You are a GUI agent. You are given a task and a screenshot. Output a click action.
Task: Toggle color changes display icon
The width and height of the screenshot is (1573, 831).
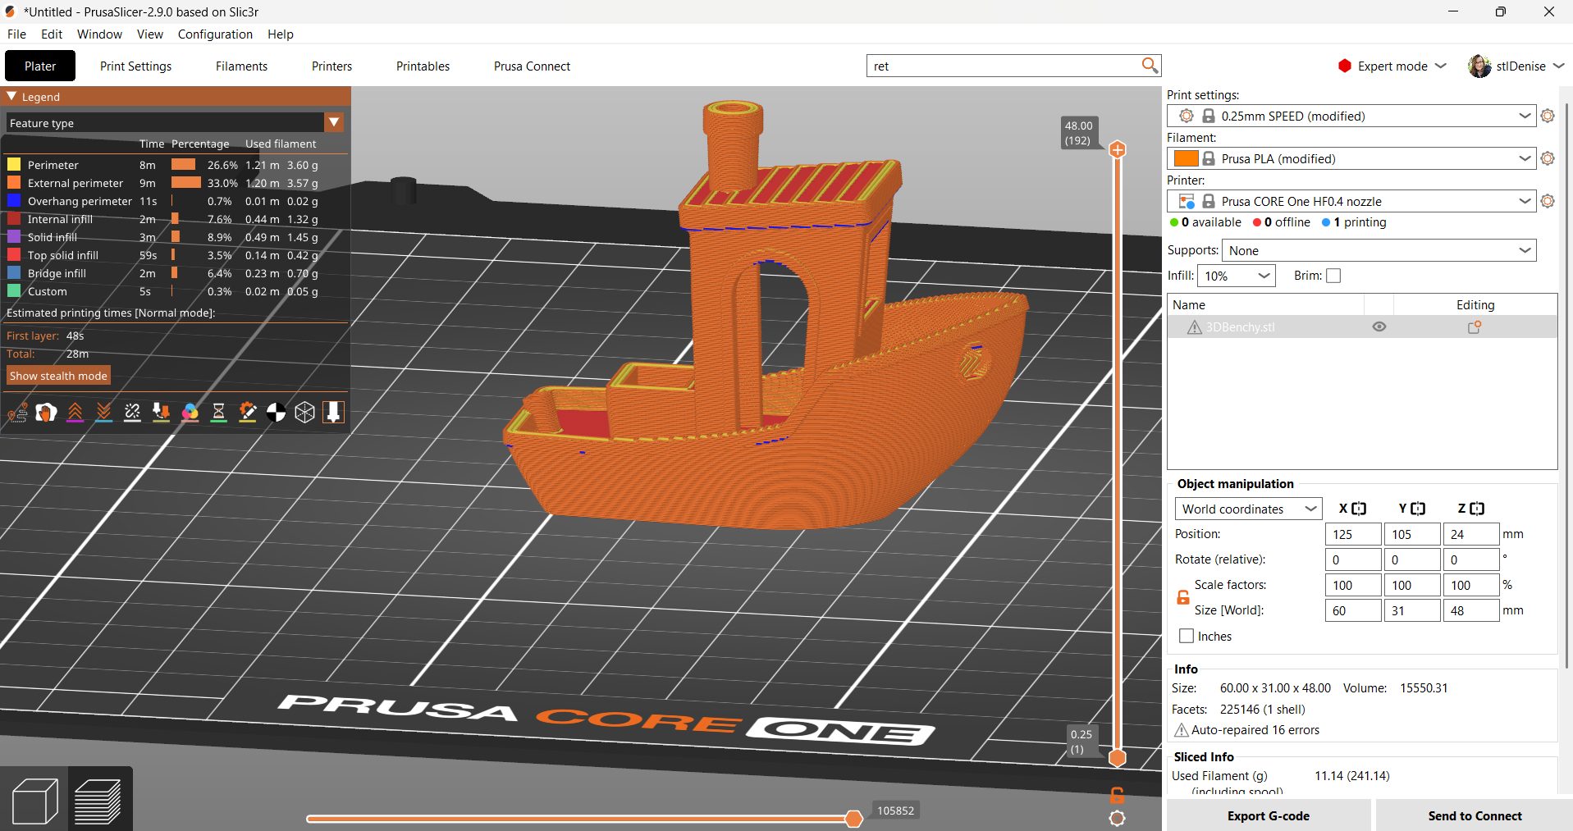click(190, 413)
